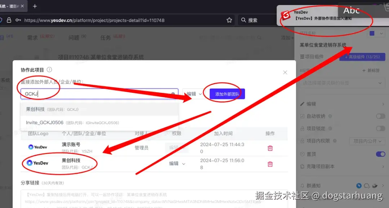Click the delete trash icon on 演示账号 row

pos(269,148)
